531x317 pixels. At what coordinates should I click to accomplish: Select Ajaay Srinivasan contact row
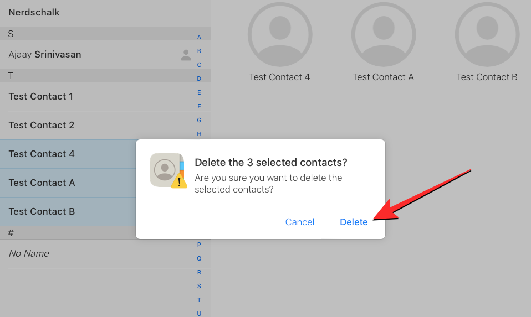45,55
